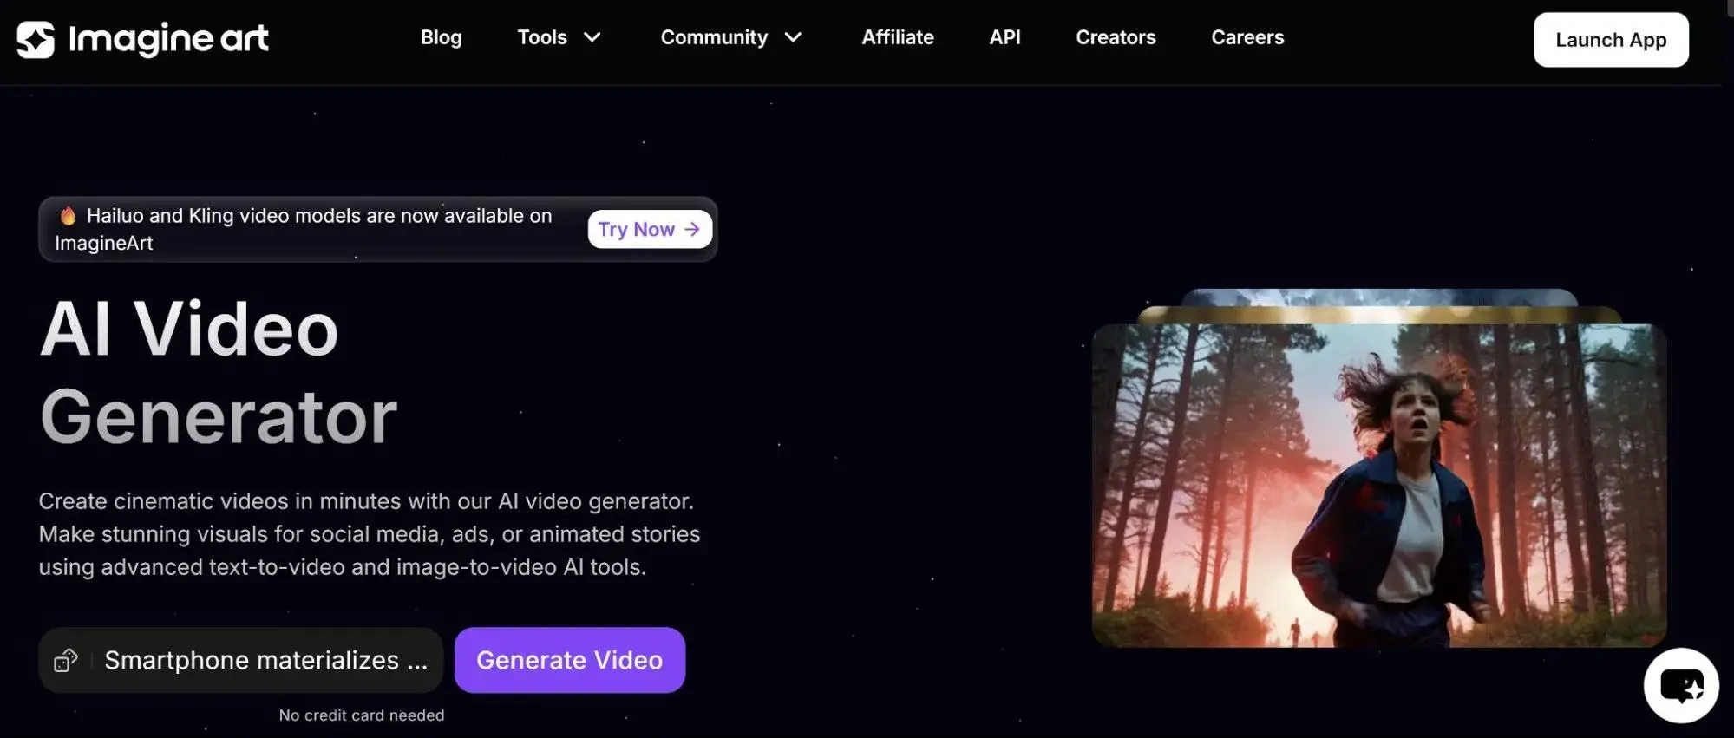
Task: Go to the Blog page
Action: [441, 37]
